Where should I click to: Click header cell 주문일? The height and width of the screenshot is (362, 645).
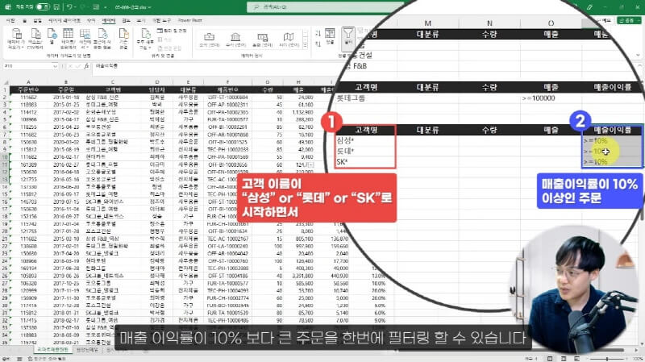(66, 89)
